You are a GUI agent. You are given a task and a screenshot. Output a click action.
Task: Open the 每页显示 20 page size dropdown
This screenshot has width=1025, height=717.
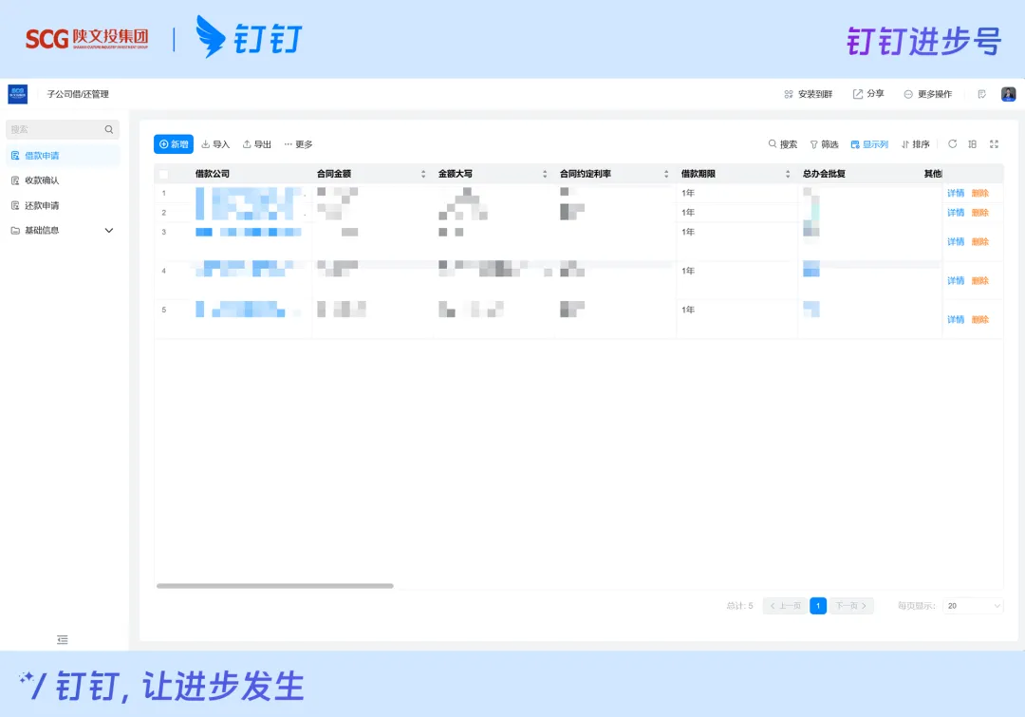click(x=973, y=606)
